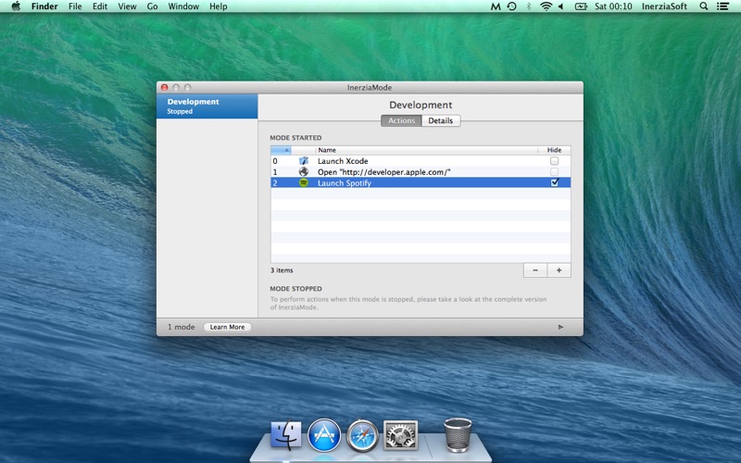The image size is (741, 463).
Task: Click the InerziaMode 'M' menu bar icon
Action: tap(496, 6)
